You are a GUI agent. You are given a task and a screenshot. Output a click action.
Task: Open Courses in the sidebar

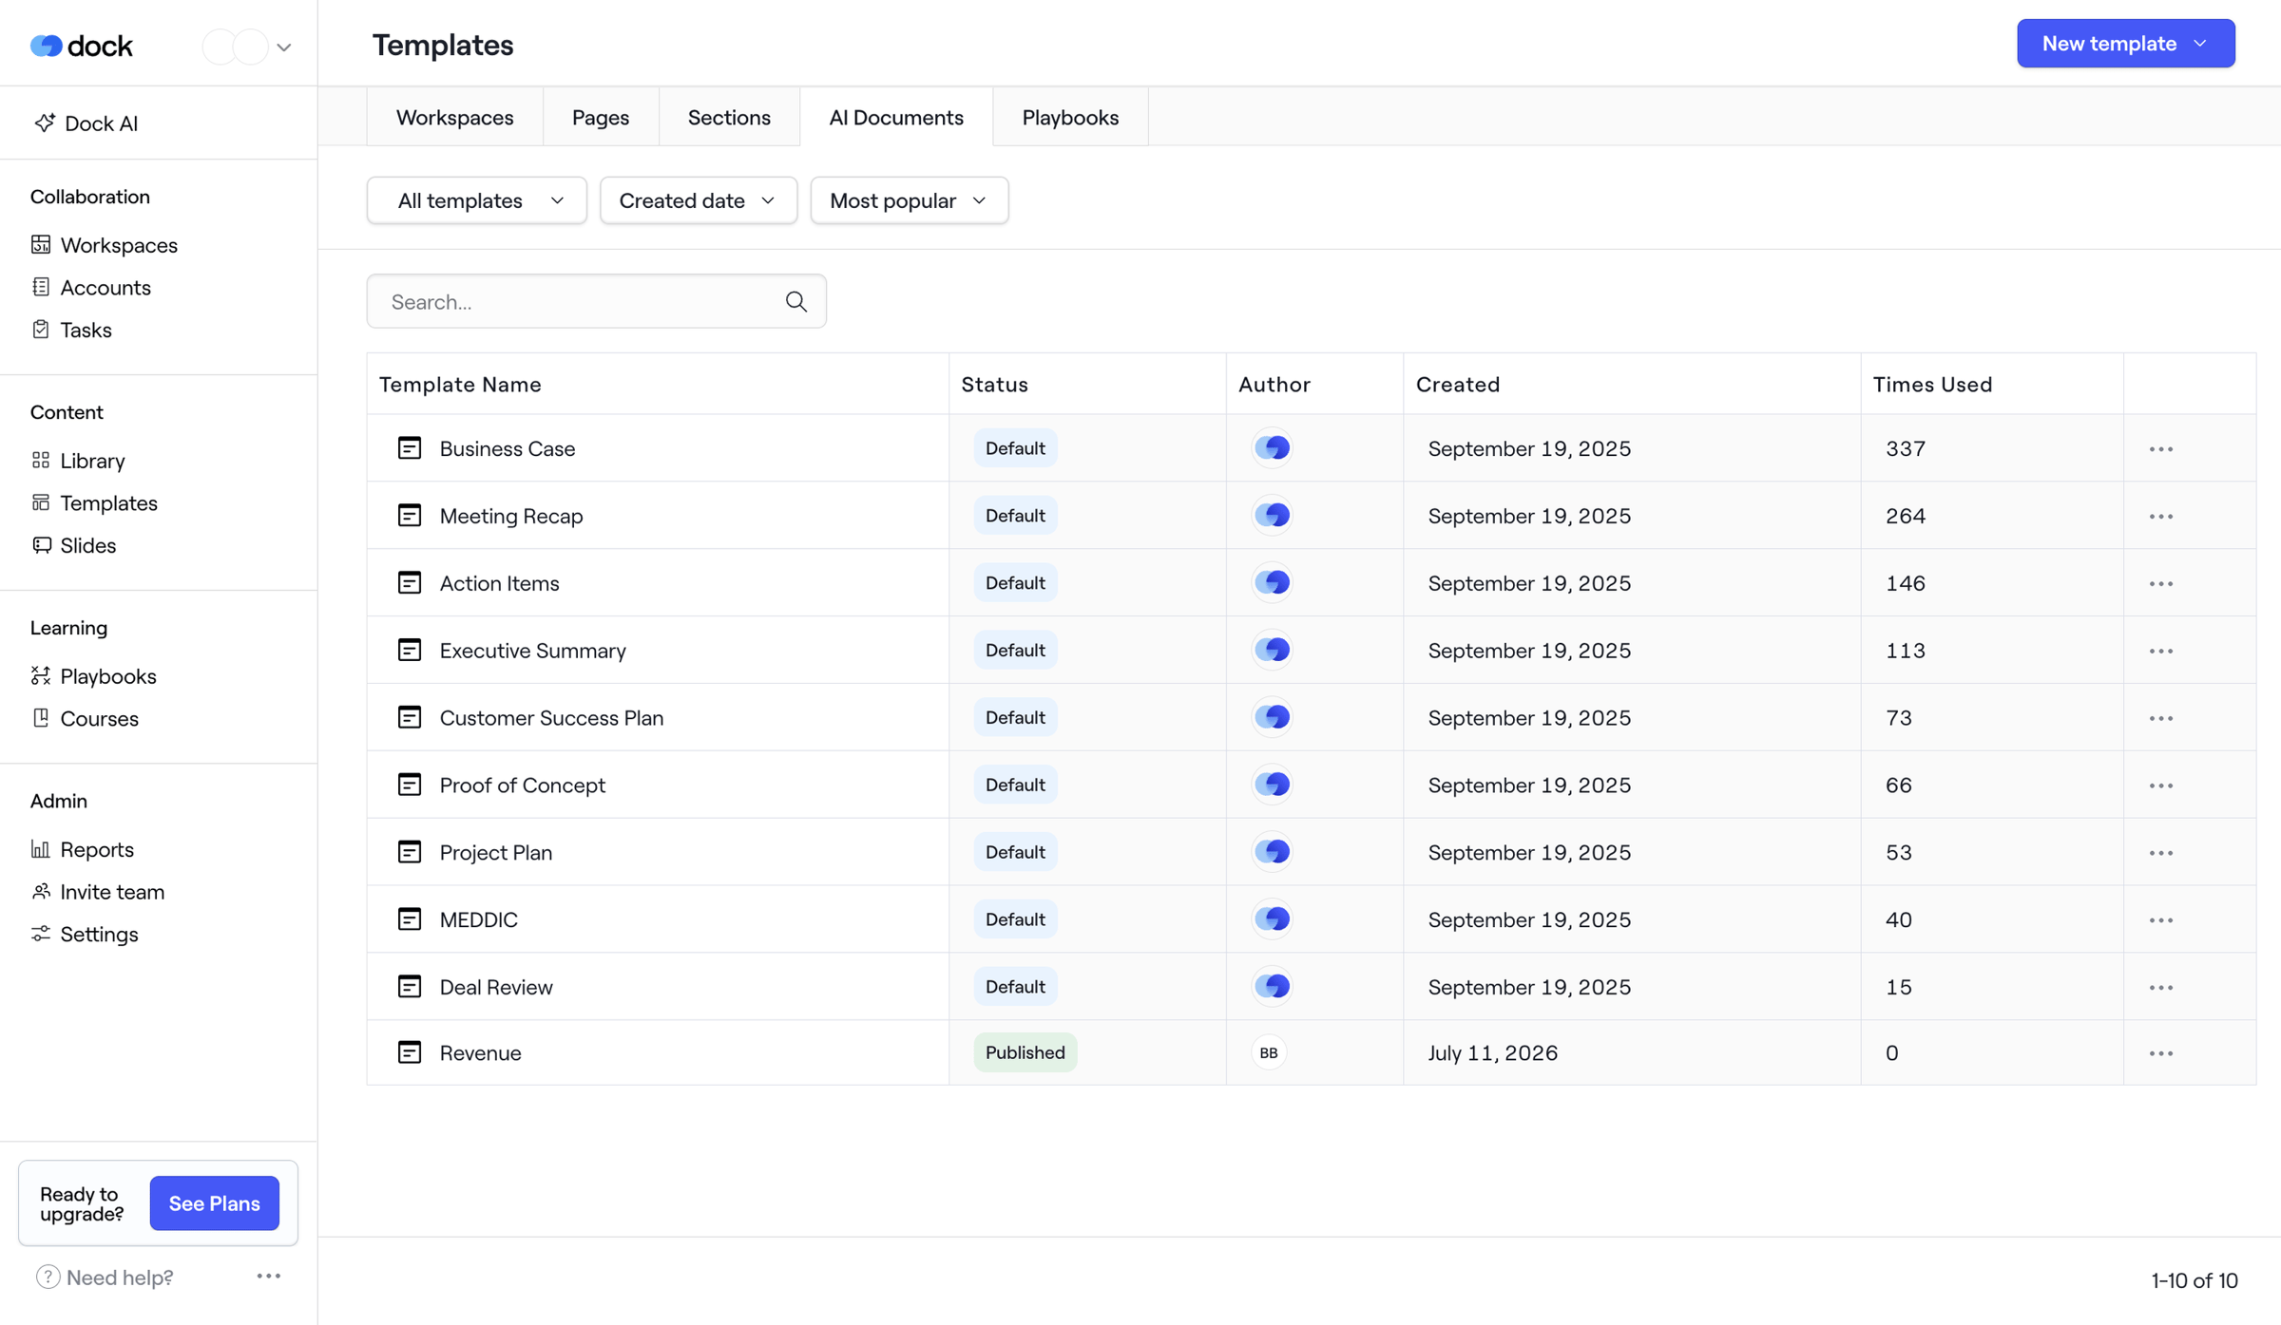pos(85,719)
